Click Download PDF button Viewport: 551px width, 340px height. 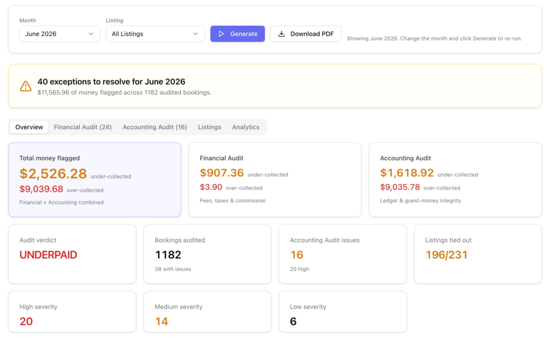click(306, 34)
